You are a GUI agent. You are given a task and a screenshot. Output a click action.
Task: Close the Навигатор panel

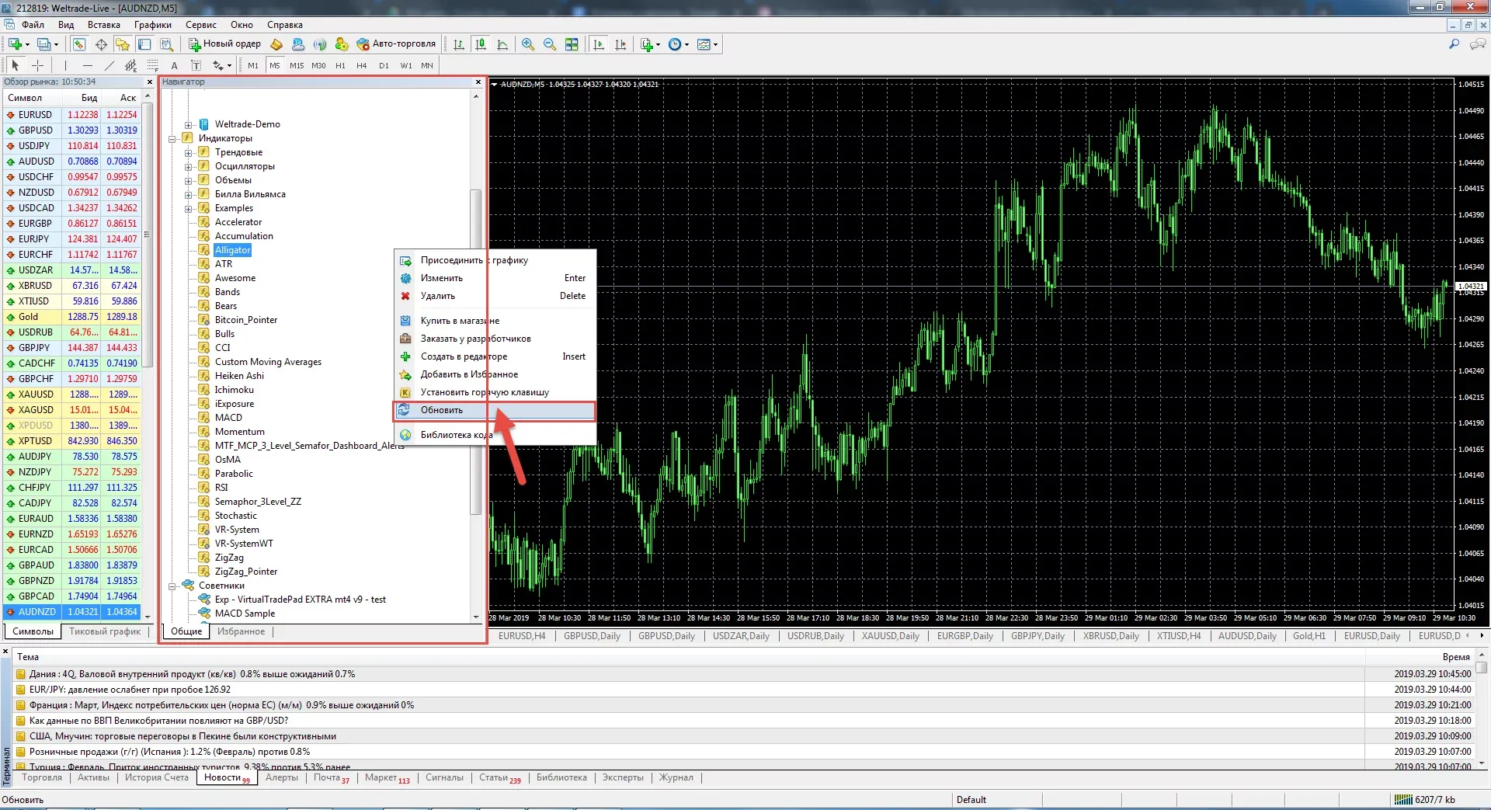click(478, 82)
